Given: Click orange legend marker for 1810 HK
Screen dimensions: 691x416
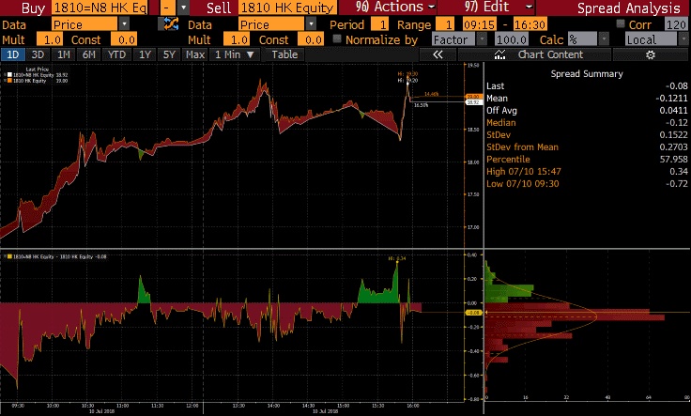Looking at the screenshot, I should 8,82.
